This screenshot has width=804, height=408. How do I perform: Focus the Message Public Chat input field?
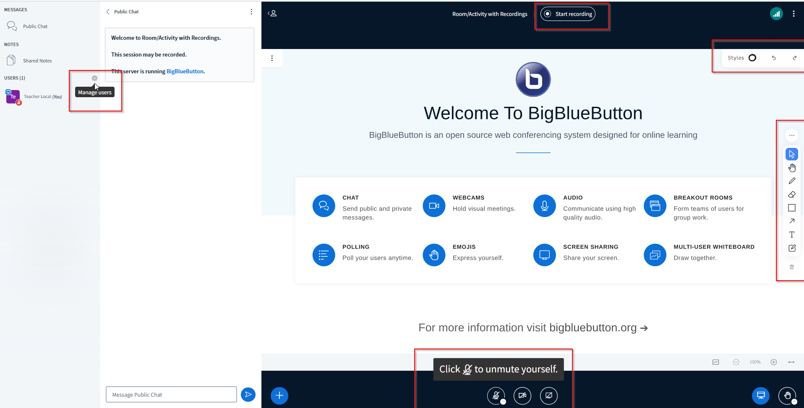coord(171,395)
